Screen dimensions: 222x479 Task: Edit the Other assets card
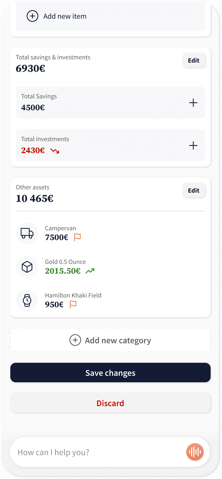point(194,190)
